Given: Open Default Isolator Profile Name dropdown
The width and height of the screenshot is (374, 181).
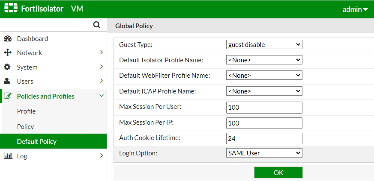Looking at the screenshot, I should pyautogui.click(x=264, y=60).
